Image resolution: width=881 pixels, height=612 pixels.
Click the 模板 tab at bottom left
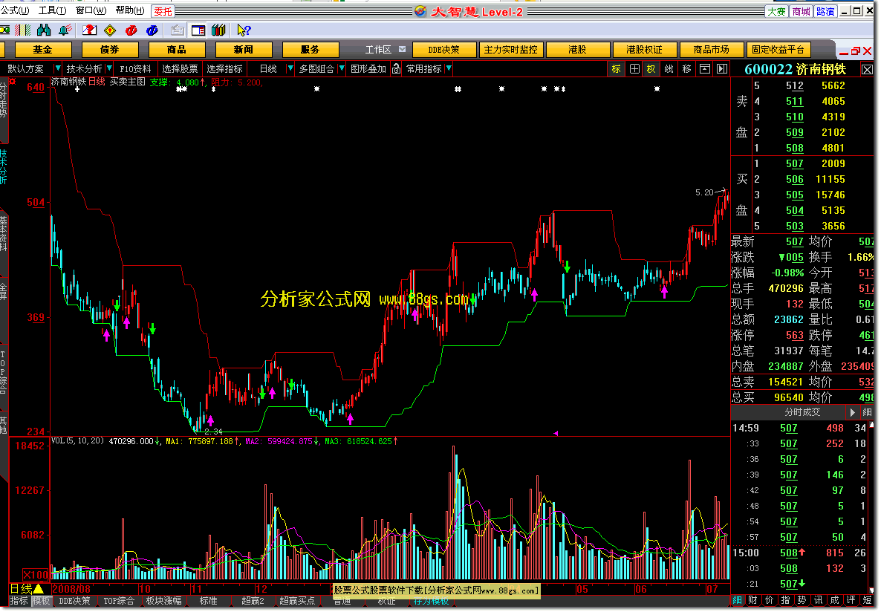41,601
